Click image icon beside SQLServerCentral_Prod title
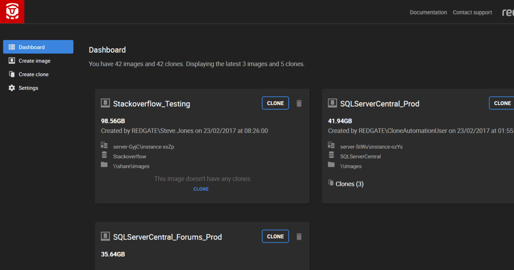 332,103
